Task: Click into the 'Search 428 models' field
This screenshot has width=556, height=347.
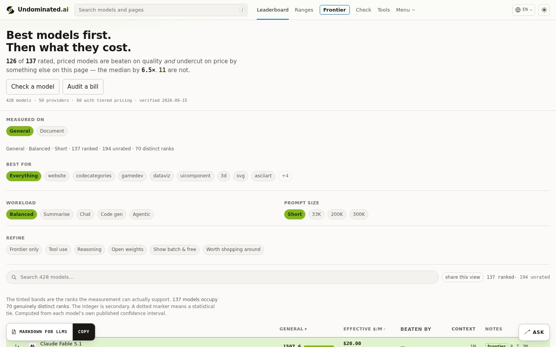Action: click(x=222, y=277)
